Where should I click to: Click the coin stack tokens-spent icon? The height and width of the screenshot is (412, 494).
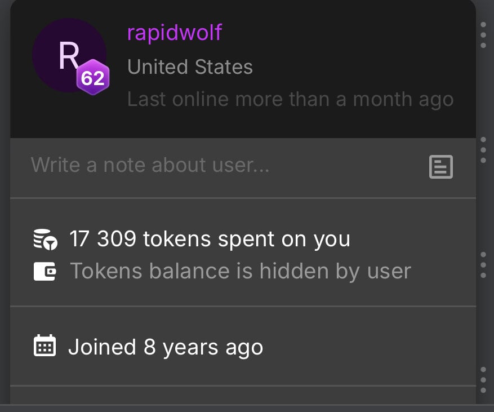(x=45, y=240)
